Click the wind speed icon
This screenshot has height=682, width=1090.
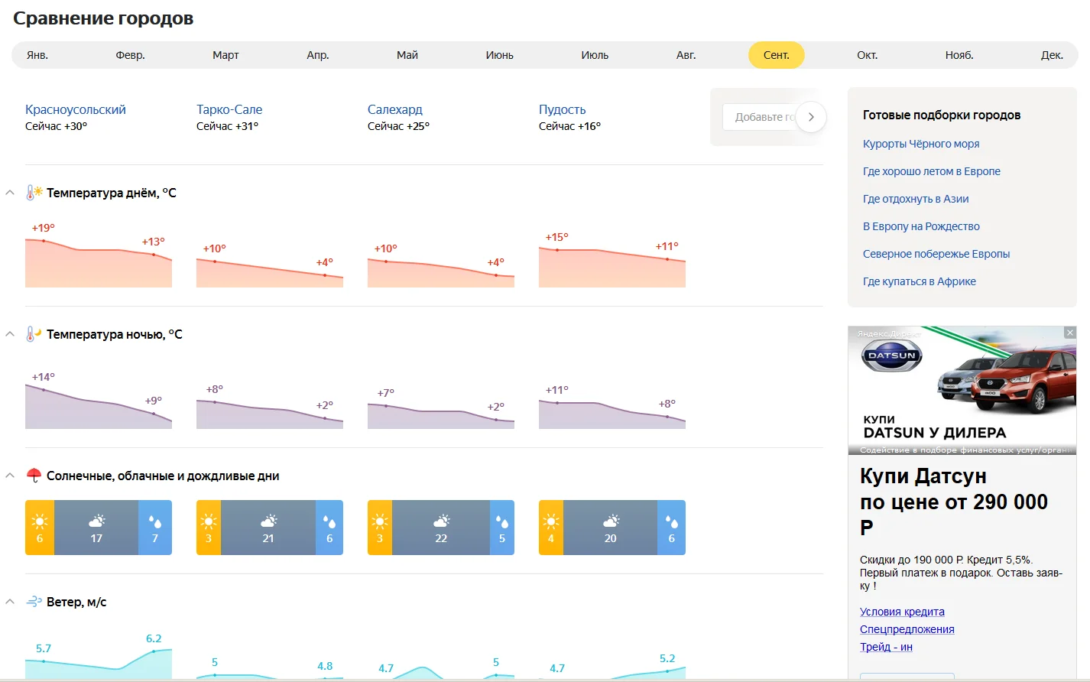pos(34,602)
